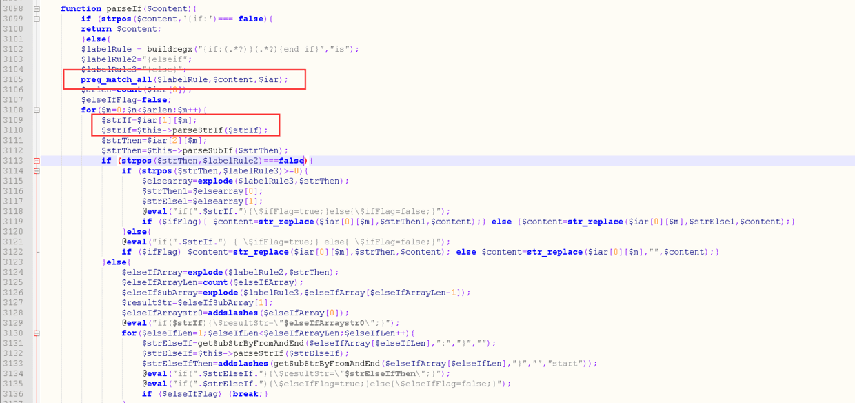Image resolution: width=855 pixels, height=403 pixels.
Task: Click the $elseIfFlag=false assignment on line 3107
Action: (x=126, y=100)
